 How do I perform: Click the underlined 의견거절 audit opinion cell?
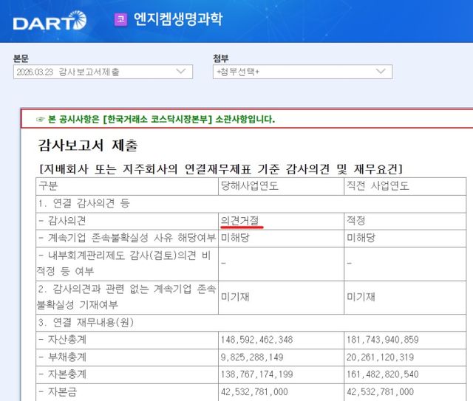point(240,220)
